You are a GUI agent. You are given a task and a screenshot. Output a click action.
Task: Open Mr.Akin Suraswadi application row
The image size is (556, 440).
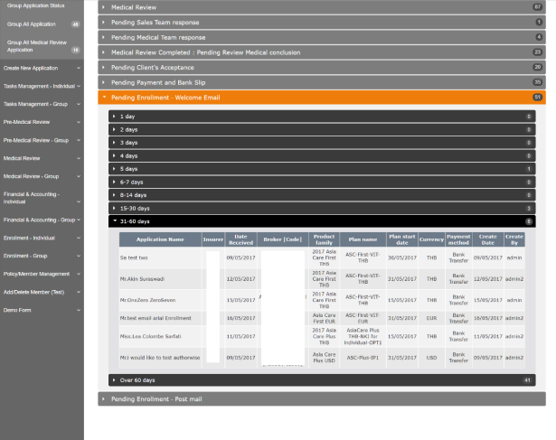tap(322, 279)
